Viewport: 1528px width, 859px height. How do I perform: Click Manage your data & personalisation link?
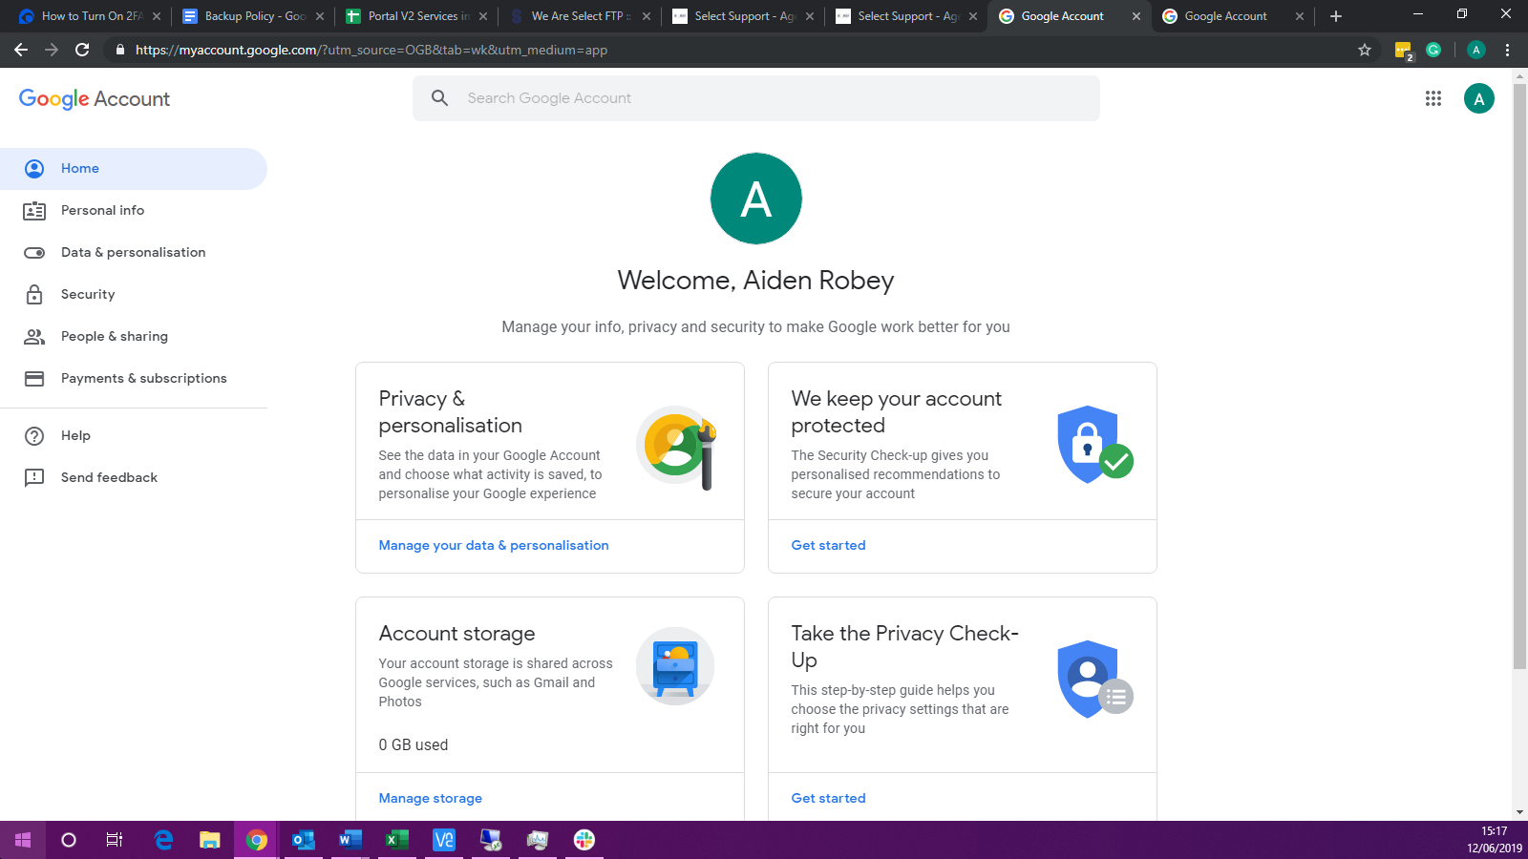tap(494, 546)
